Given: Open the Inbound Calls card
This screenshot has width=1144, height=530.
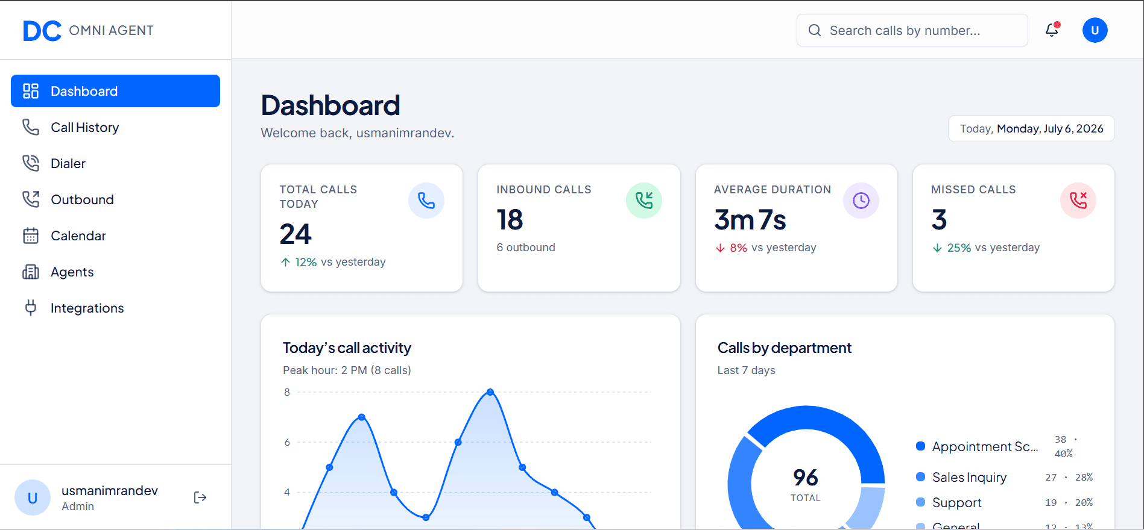Looking at the screenshot, I should point(579,228).
